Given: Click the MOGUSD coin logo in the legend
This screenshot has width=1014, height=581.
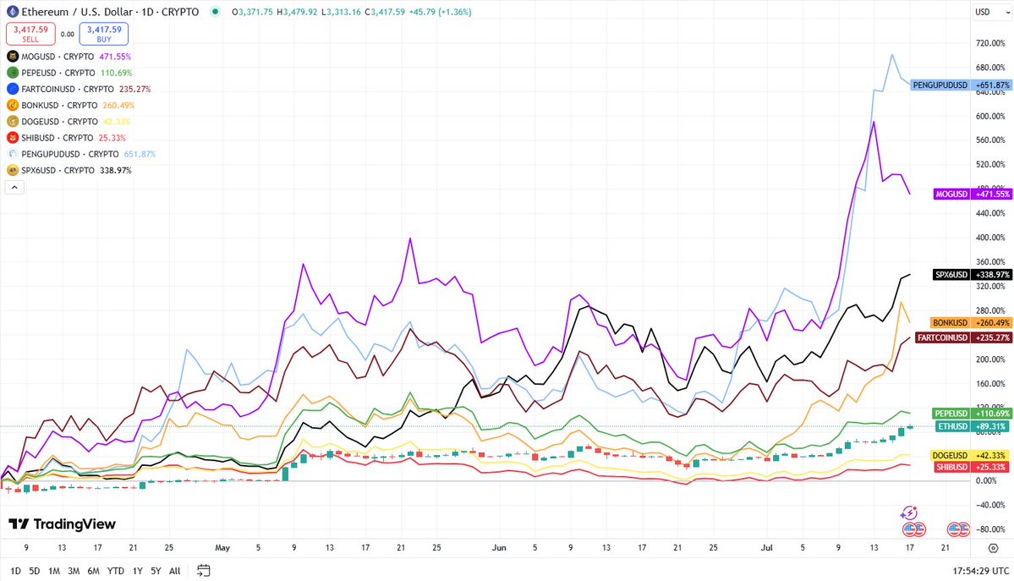Looking at the screenshot, I should tap(13, 57).
